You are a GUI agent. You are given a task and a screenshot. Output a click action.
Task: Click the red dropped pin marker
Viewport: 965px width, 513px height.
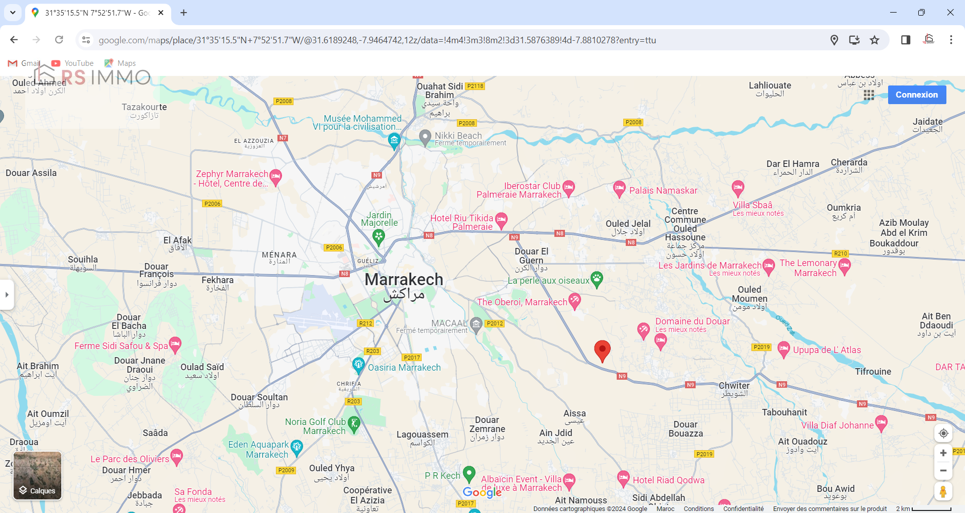tap(602, 351)
